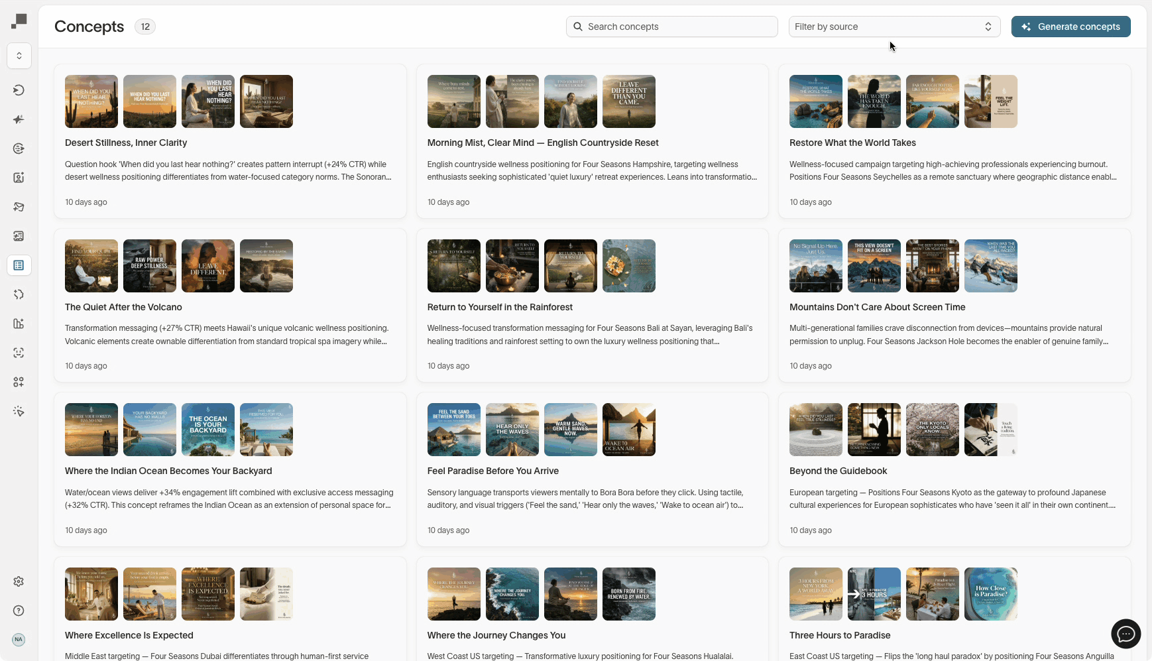
Task: Expand the Filter by source dropdown
Action: [893, 27]
